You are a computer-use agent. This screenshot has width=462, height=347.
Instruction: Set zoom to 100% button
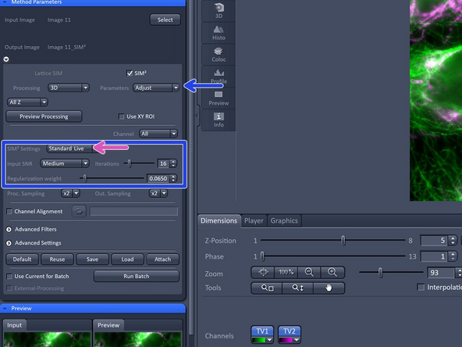[286, 272]
